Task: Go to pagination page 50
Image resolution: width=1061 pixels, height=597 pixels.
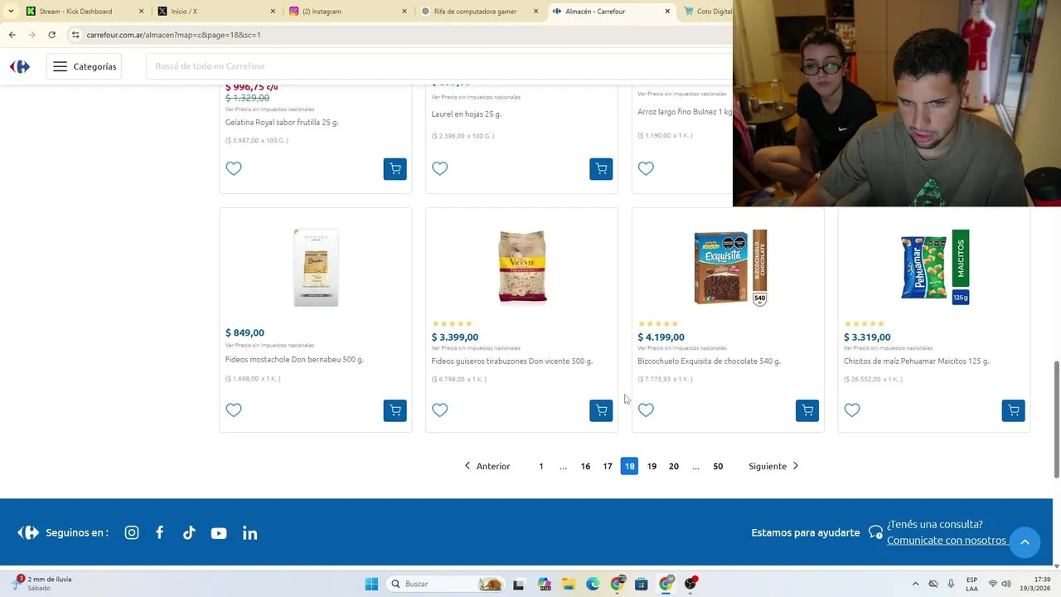Action: tap(718, 466)
